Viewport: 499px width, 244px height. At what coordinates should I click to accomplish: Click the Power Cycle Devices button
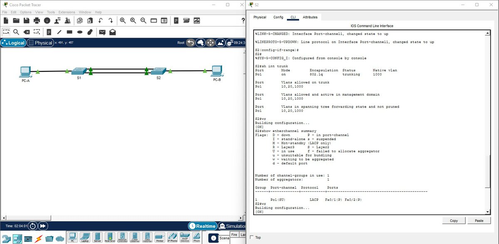pos(33,226)
